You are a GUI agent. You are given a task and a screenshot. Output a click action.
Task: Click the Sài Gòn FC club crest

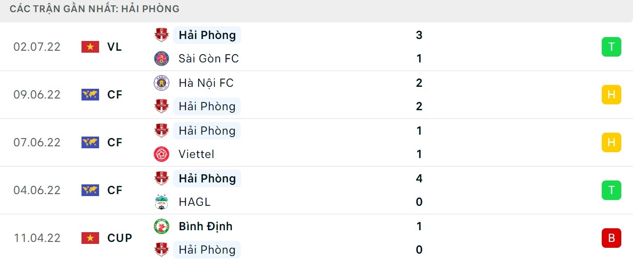[161, 59]
